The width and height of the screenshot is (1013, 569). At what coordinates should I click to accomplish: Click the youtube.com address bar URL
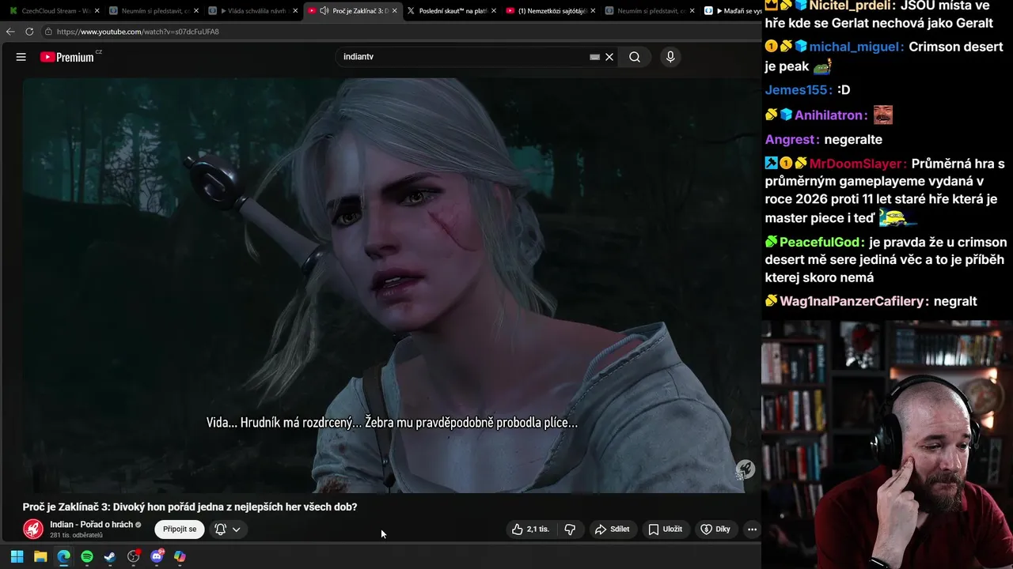click(138, 32)
